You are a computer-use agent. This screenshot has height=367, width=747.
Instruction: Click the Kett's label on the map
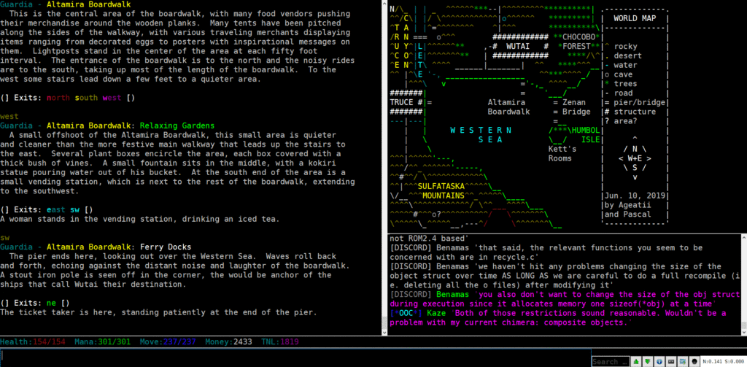tap(562, 149)
